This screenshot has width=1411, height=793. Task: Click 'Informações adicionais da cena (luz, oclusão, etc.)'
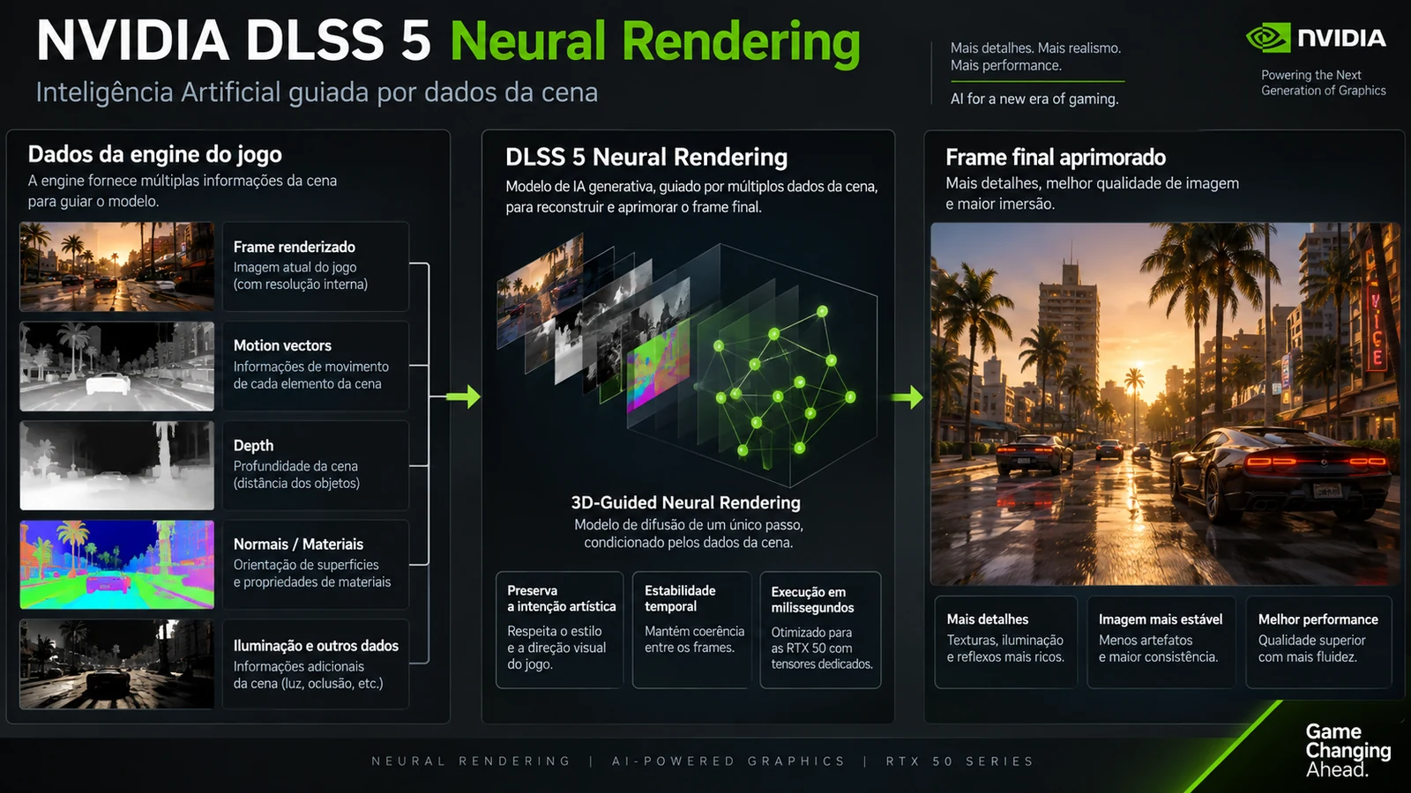[308, 675]
